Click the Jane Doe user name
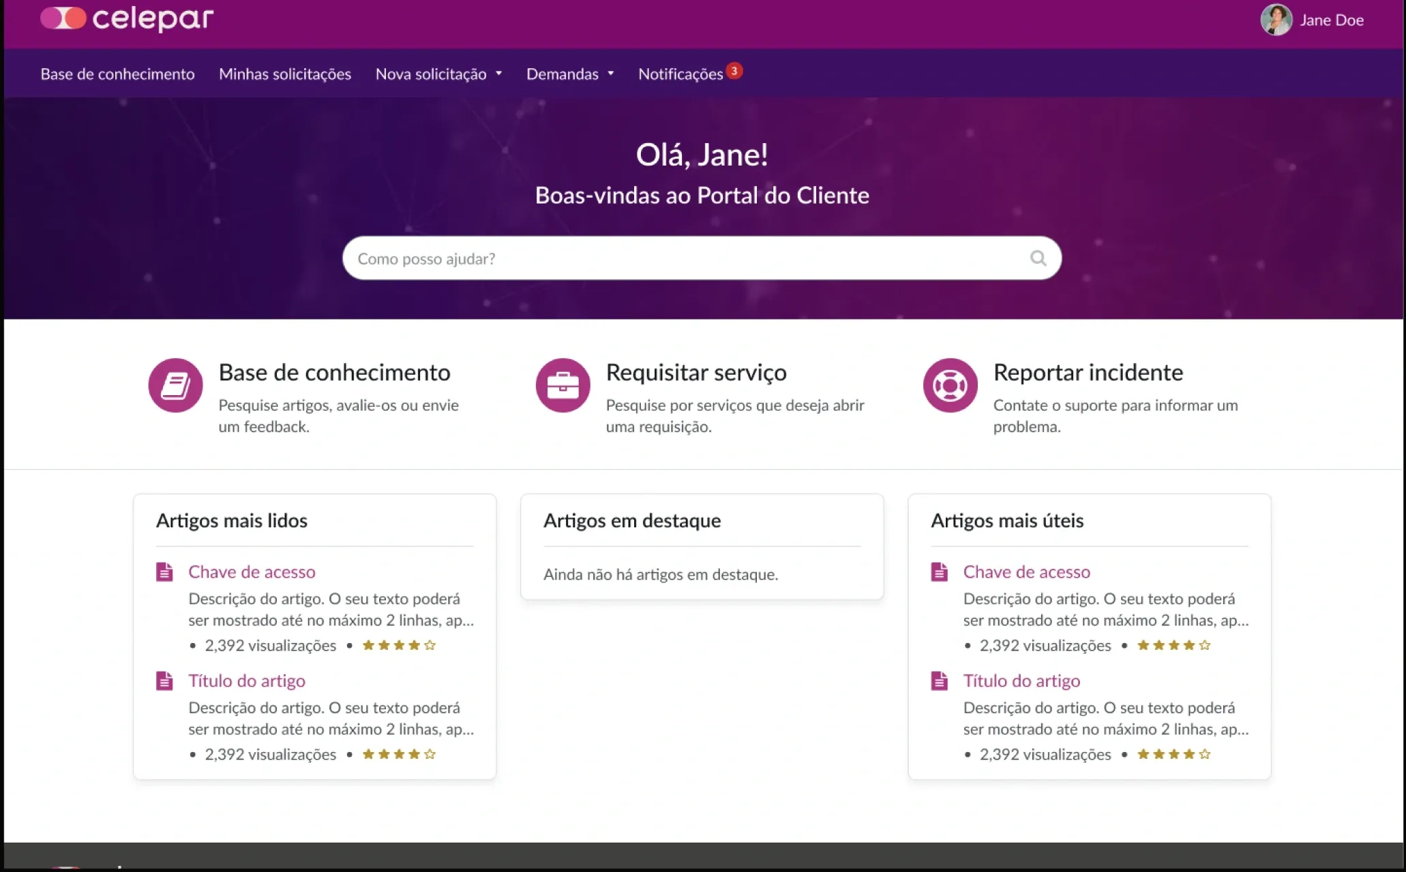Viewport: 1406px width, 872px height. pos(1332,20)
